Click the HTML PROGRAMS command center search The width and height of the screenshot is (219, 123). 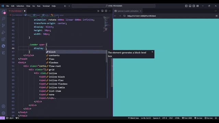[114, 6]
